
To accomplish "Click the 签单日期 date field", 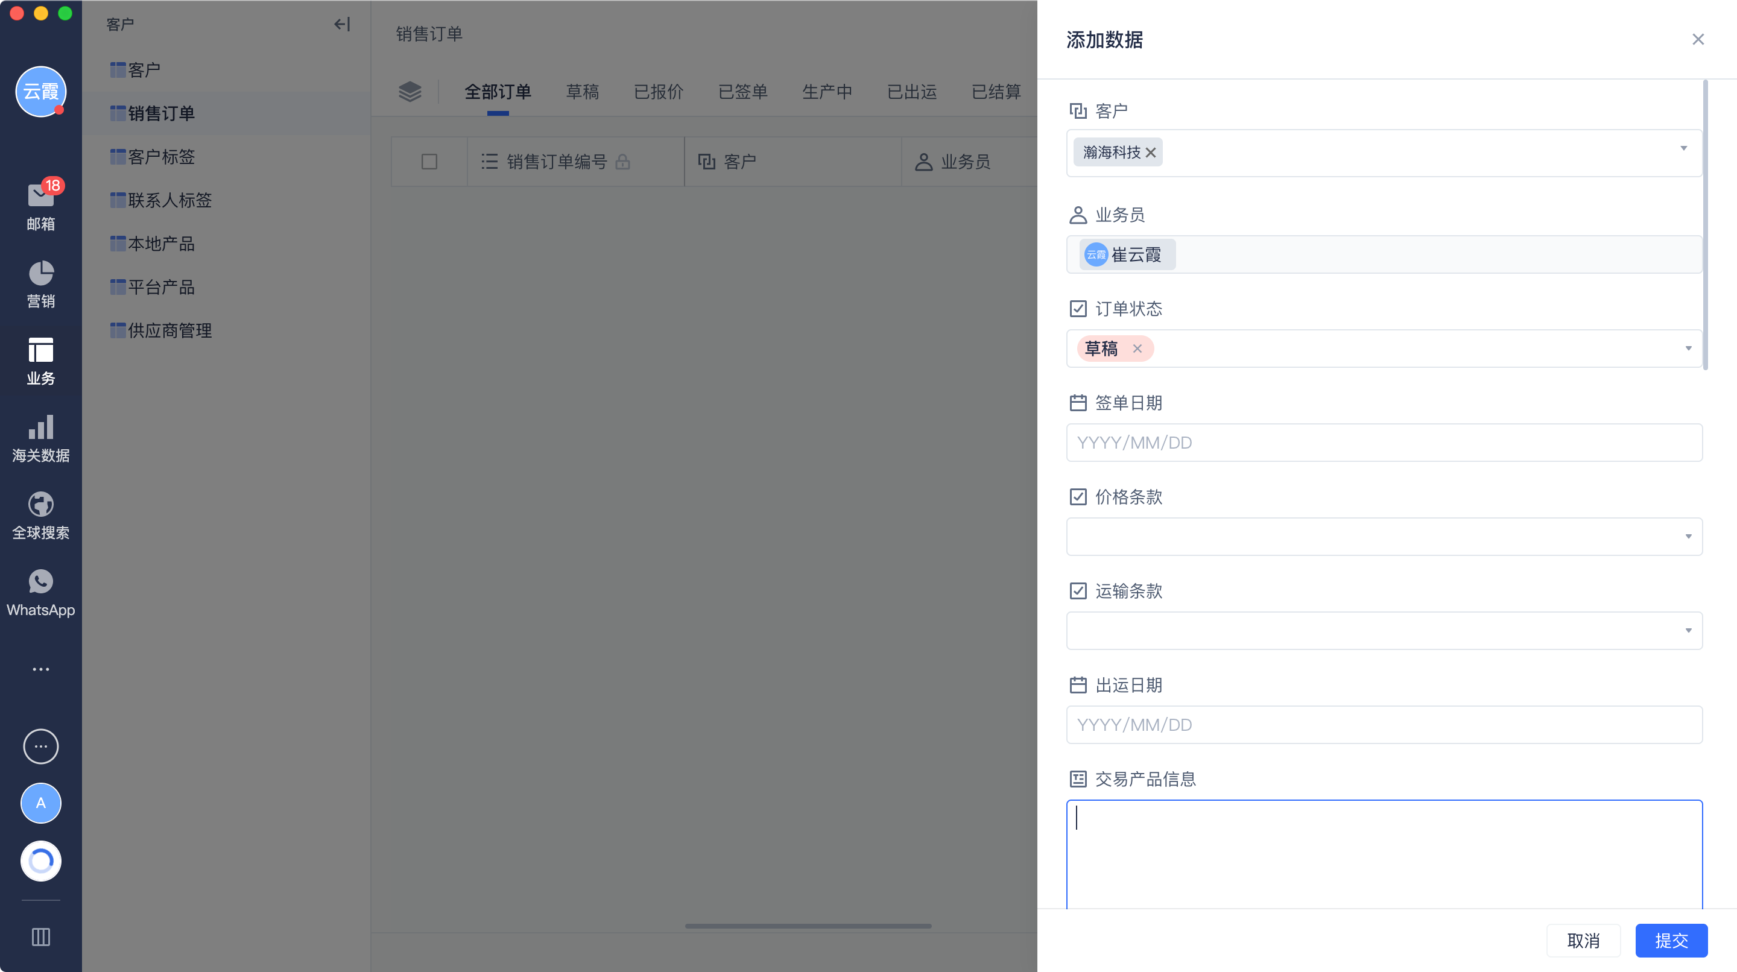I will (1384, 443).
